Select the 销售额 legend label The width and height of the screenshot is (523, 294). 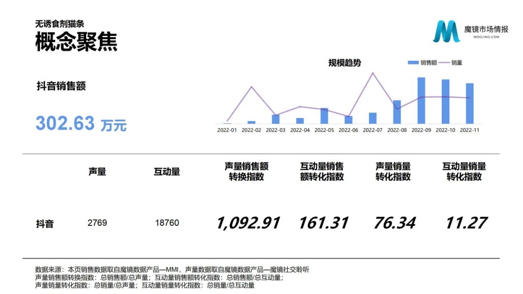429,62
